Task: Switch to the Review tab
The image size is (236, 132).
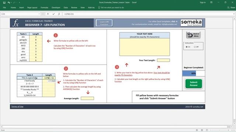Action: (74, 7)
